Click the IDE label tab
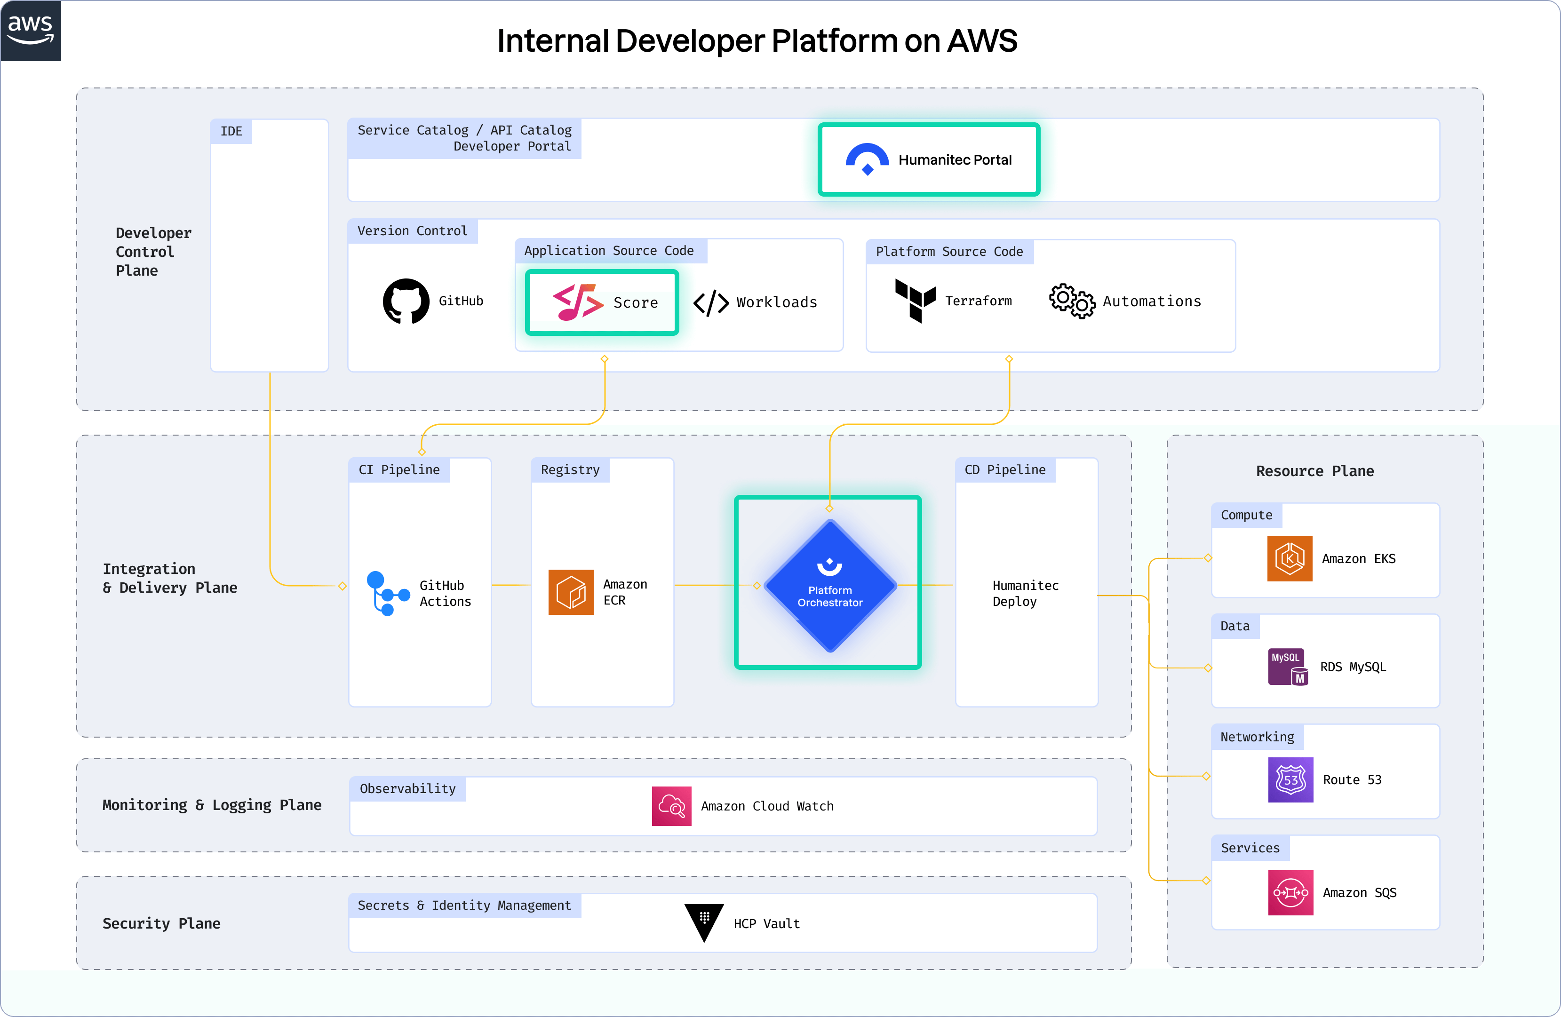 tap(231, 131)
